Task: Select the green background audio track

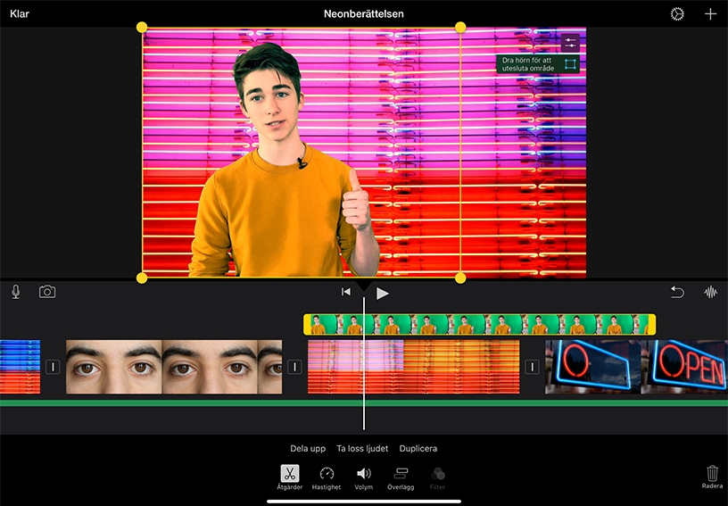Action: 364,403
